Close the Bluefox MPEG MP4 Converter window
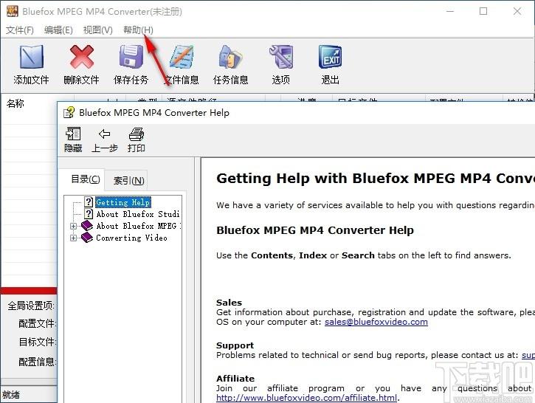This screenshot has width=535, height=403. pyautogui.click(x=517, y=11)
